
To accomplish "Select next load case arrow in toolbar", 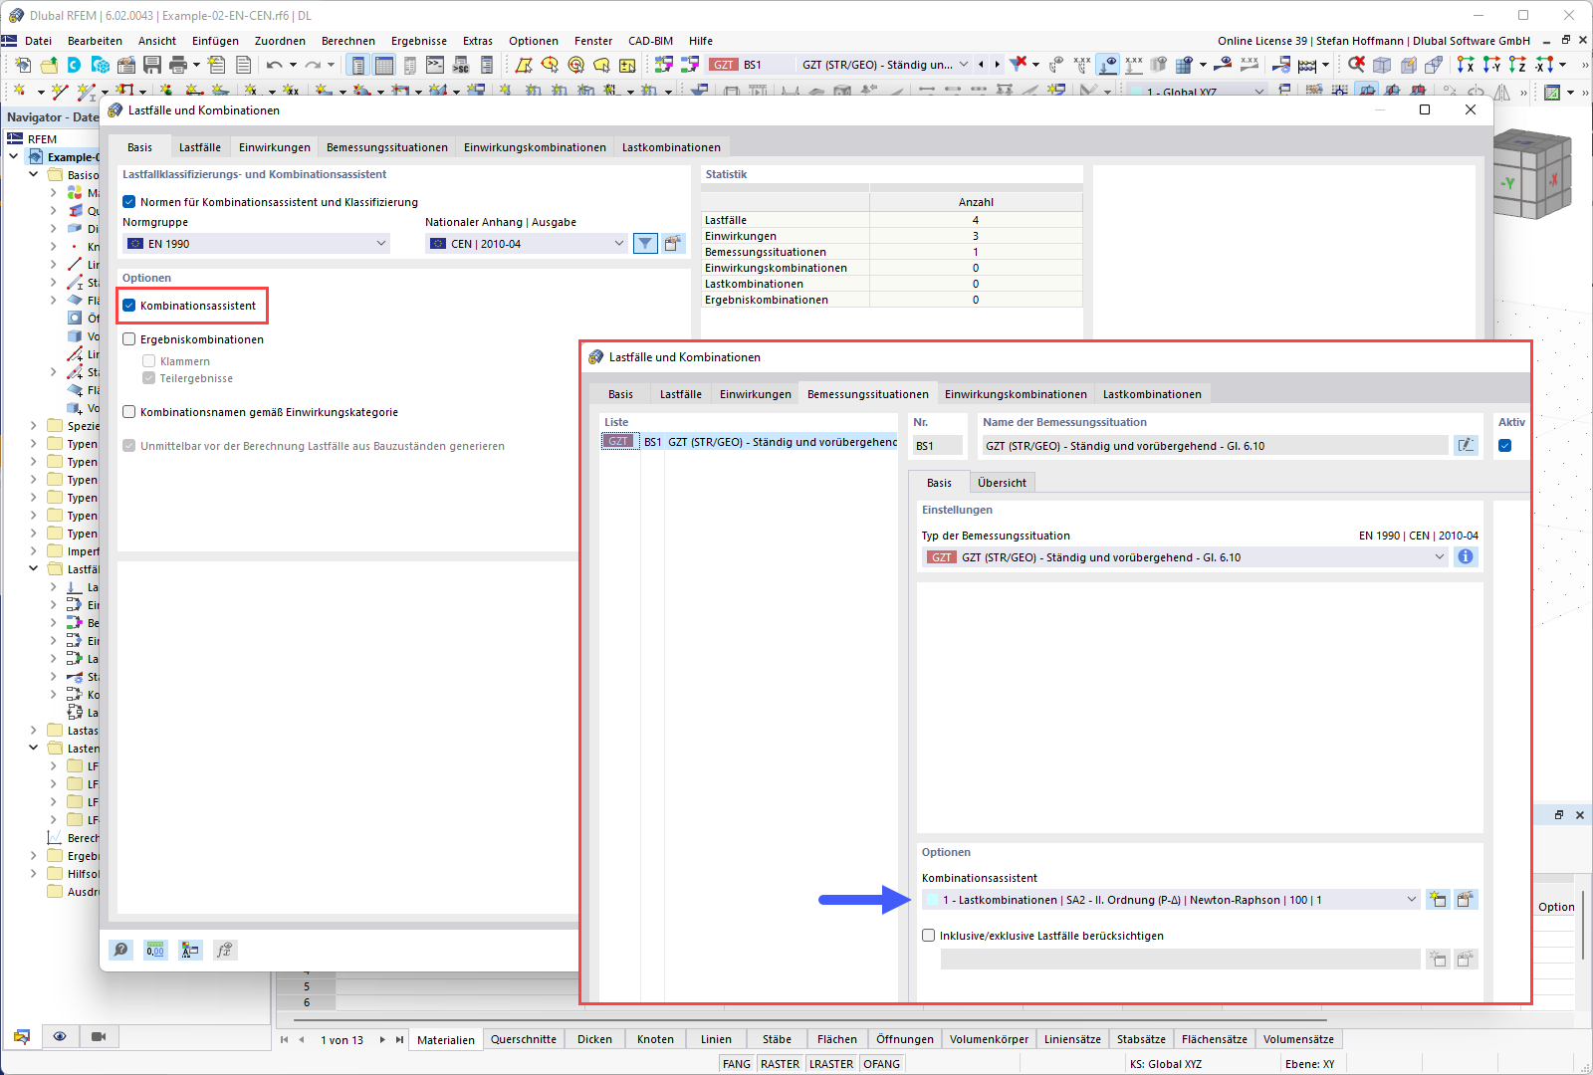I will click(997, 65).
